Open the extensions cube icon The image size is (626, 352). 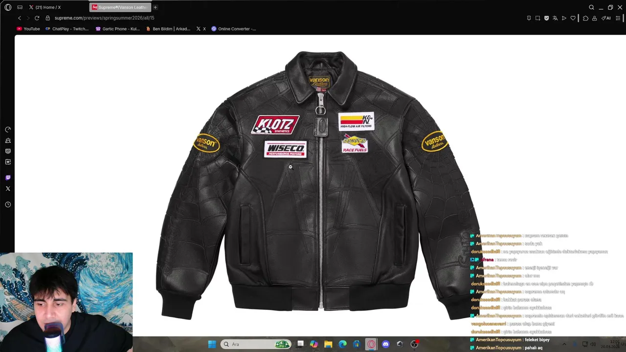[585, 18]
